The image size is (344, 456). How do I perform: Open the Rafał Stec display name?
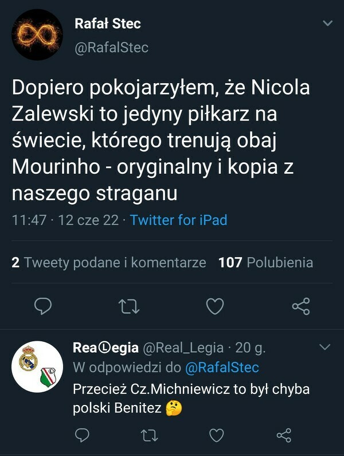(108, 24)
